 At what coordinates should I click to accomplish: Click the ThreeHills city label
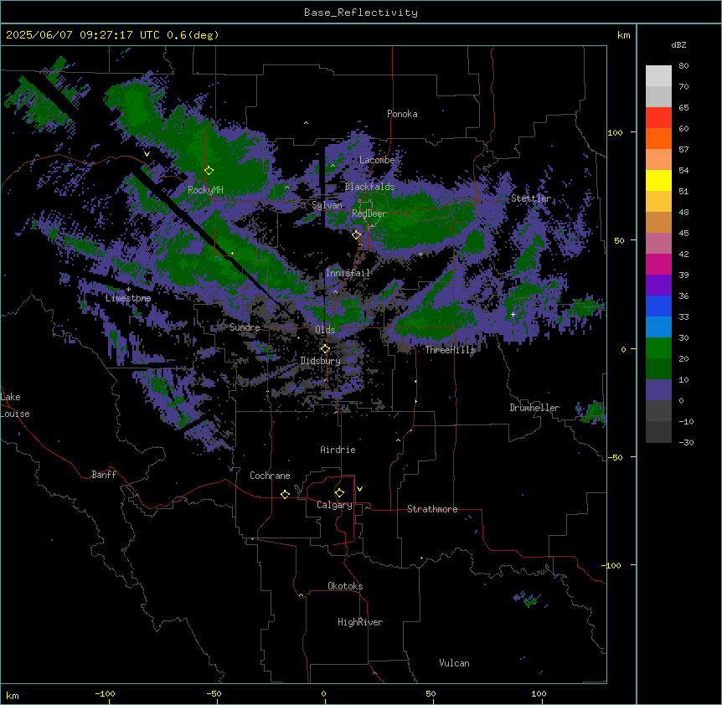(450, 350)
